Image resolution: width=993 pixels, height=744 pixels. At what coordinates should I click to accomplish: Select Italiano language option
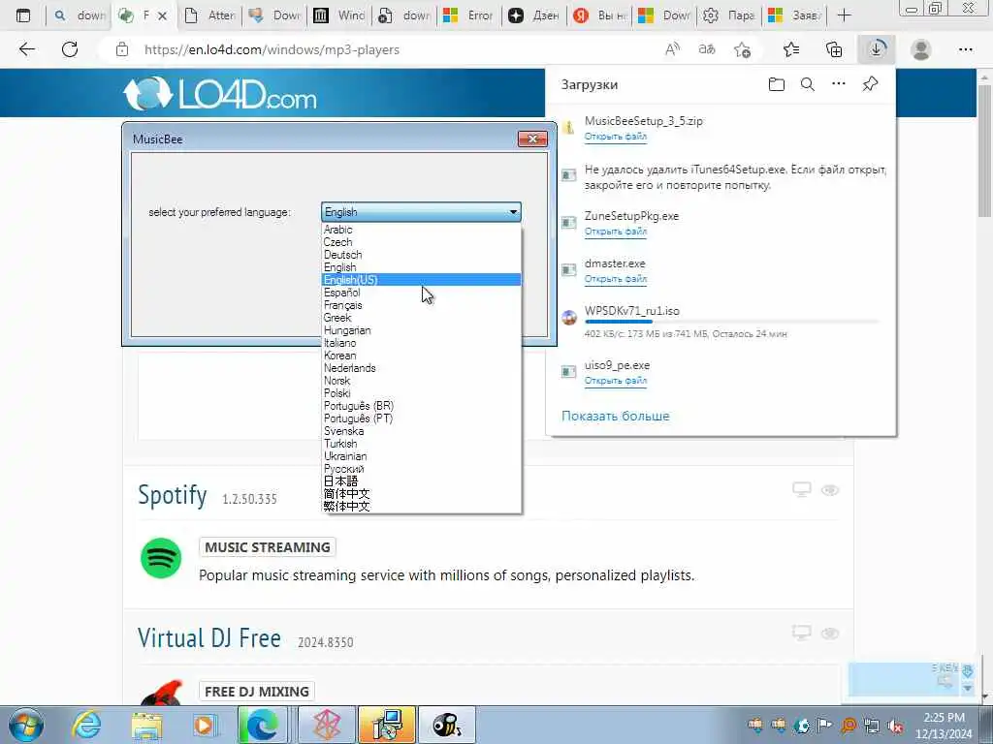[421, 343]
